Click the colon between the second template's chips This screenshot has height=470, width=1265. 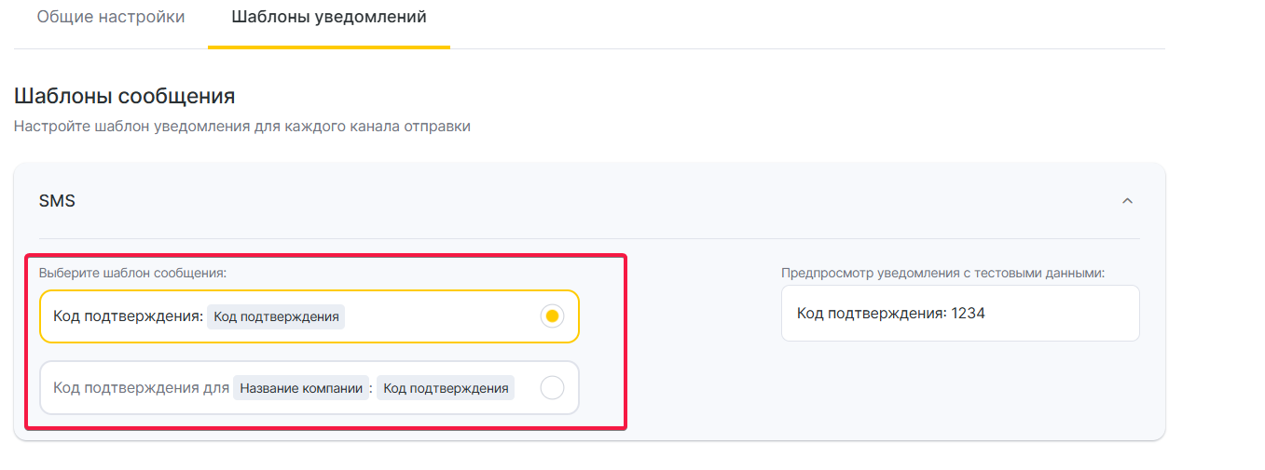tap(371, 388)
